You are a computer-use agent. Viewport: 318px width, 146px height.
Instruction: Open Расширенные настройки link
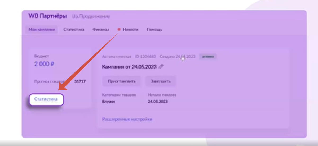click(127, 119)
